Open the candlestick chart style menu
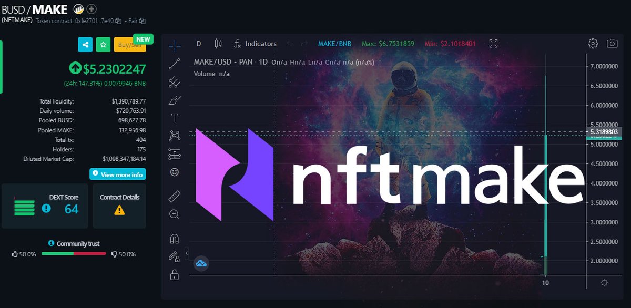Screen dimensions: 631x308 [219, 44]
